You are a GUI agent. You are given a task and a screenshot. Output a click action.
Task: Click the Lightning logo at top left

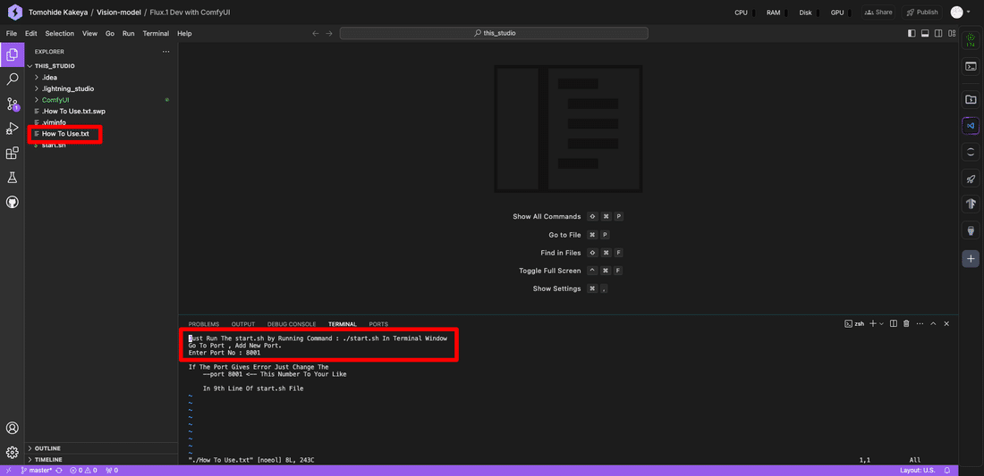(15, 12)
